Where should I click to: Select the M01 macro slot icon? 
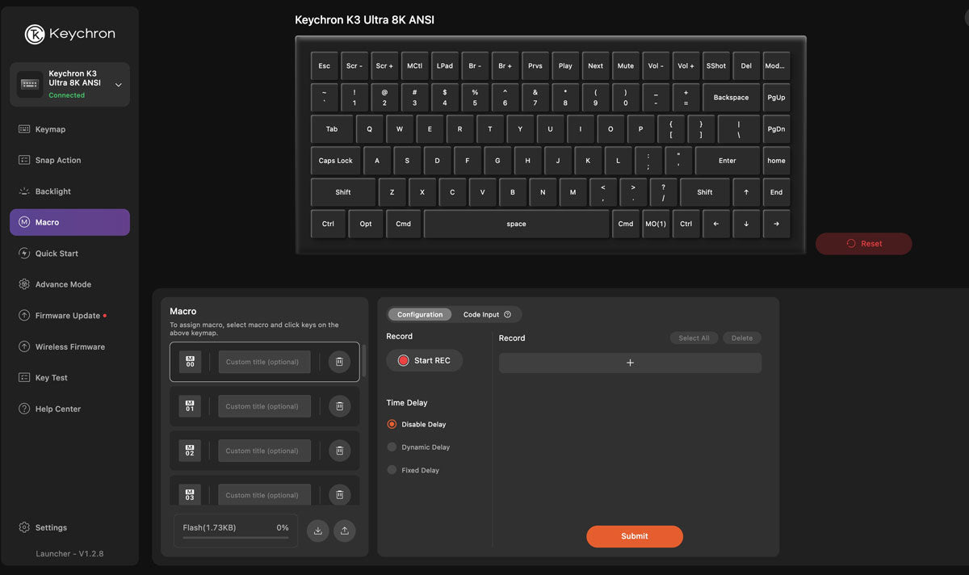[190, 406]
